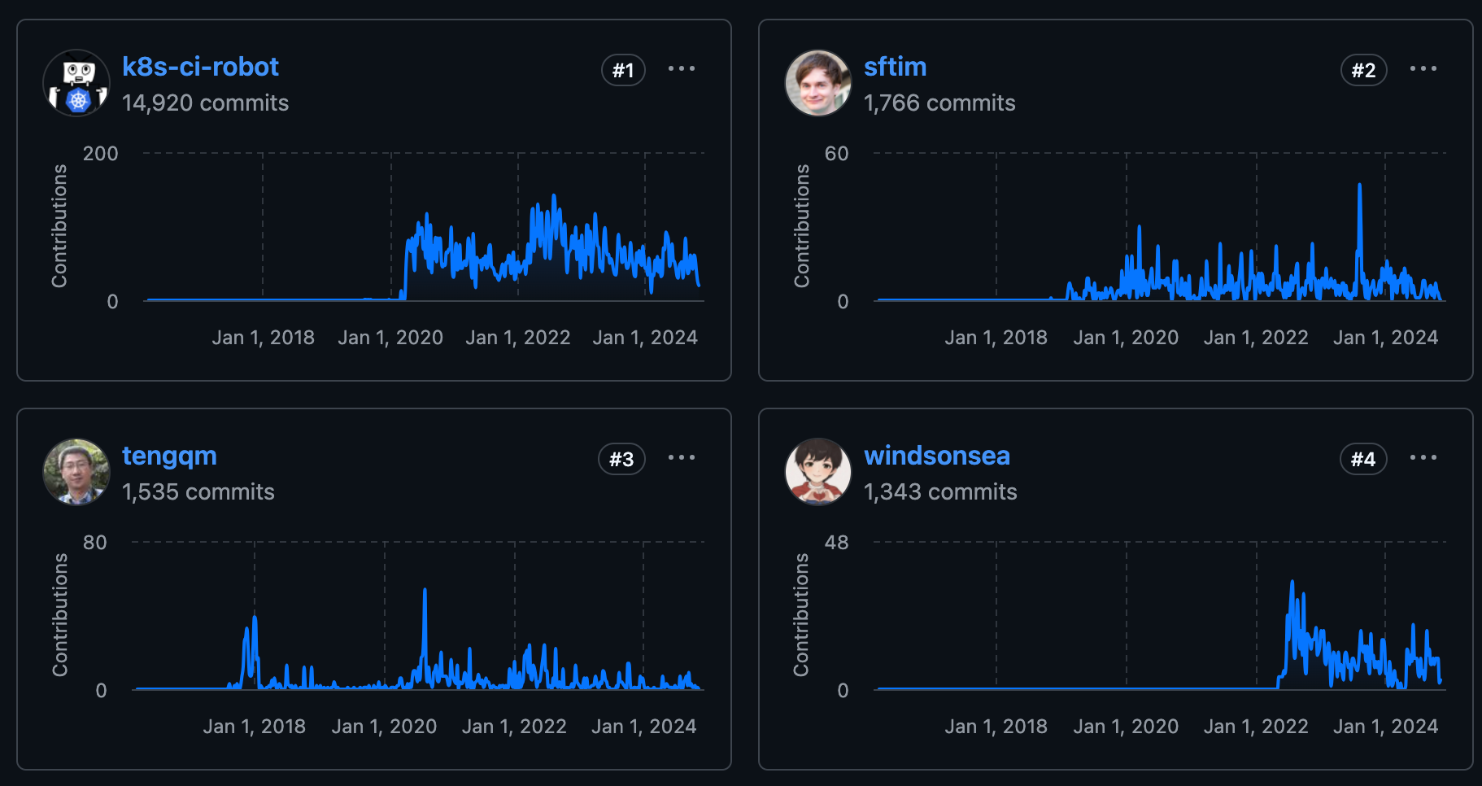Click the 1,535 commits text
This screenshot has height=786, width=1482.
point(198,492)
